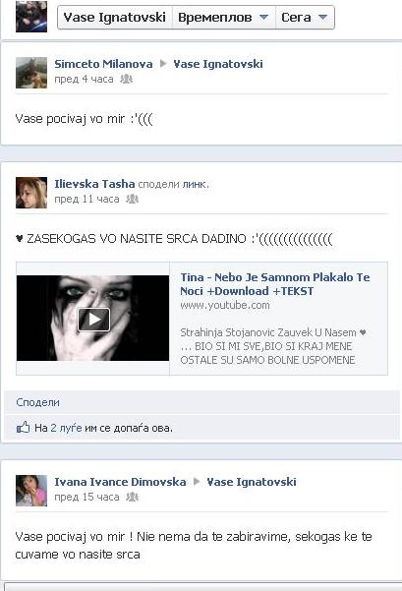View the '2 луѓе' likes list
This screenshot has height=591, width=402.
66,428
